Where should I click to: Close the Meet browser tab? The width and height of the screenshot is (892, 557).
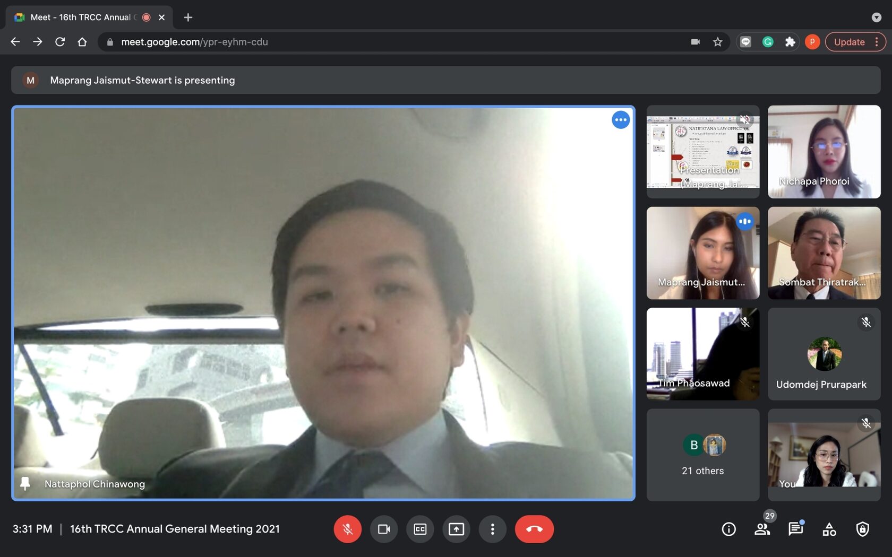162,18
